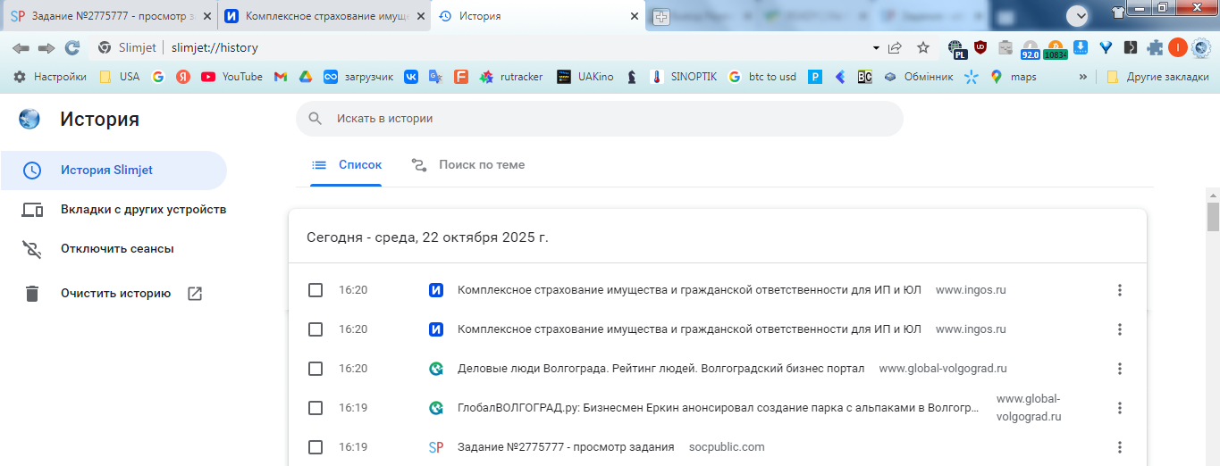The width and height of the screenshot is (1220, 466).
Task: Click the vertical scrollbar thumb
Action: 1213,216
